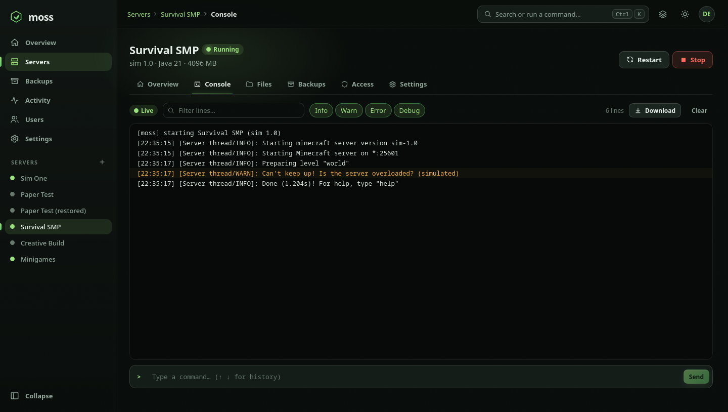Select the Creative Build server
The width and height of the screenshot is (728, 412).
[58, 243]
